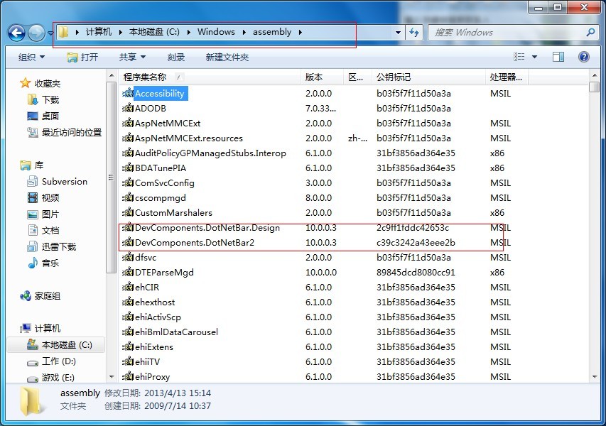Image resolution: width=606 pixels, height=426 pixels.
Task: Click the search magnifier icon
Action: tap(590, 33)
